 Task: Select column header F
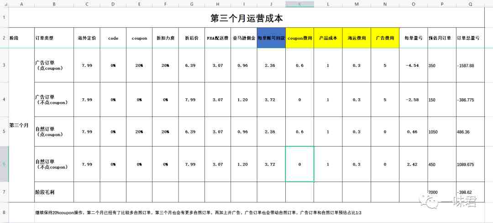point(165,4)
